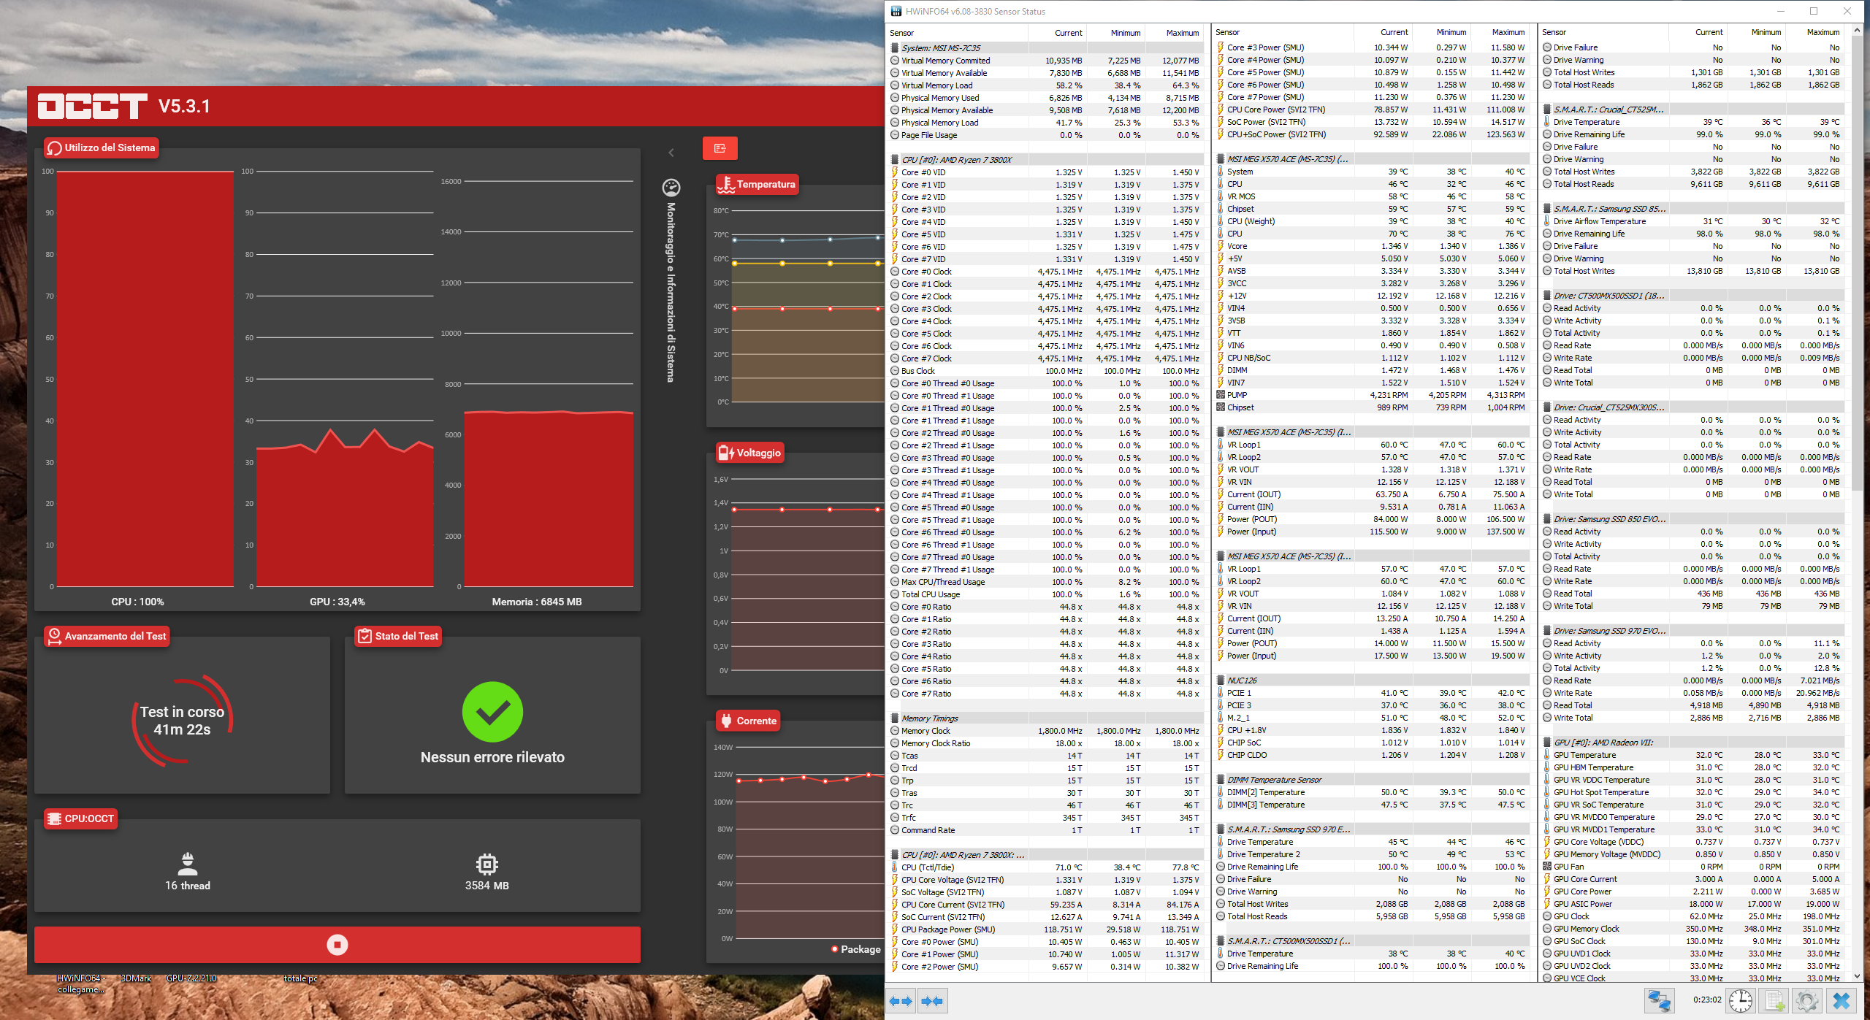Click the Memoria : 6845 MB chart label
The image size is (1870, 1020).
coord(536,602)
